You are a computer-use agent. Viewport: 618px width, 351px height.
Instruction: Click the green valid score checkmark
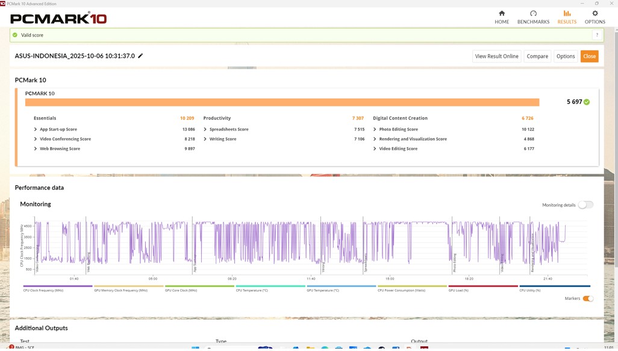[x=15, y=35]
